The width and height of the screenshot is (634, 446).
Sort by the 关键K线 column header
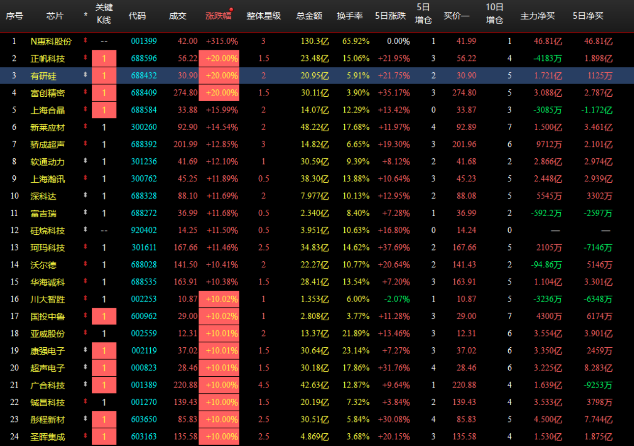104,14
